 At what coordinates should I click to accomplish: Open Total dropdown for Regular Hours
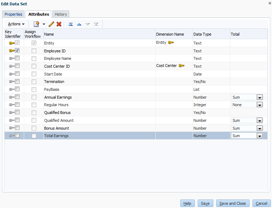coord(260,105)
